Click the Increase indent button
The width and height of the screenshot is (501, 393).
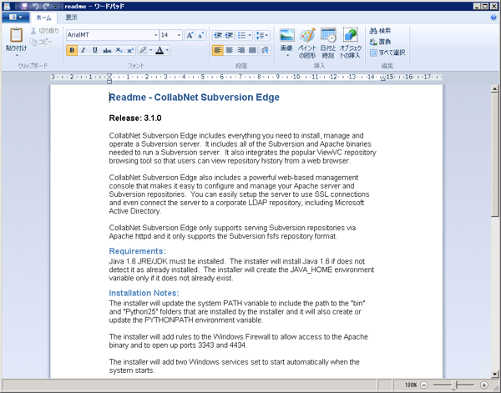[229, 35]
